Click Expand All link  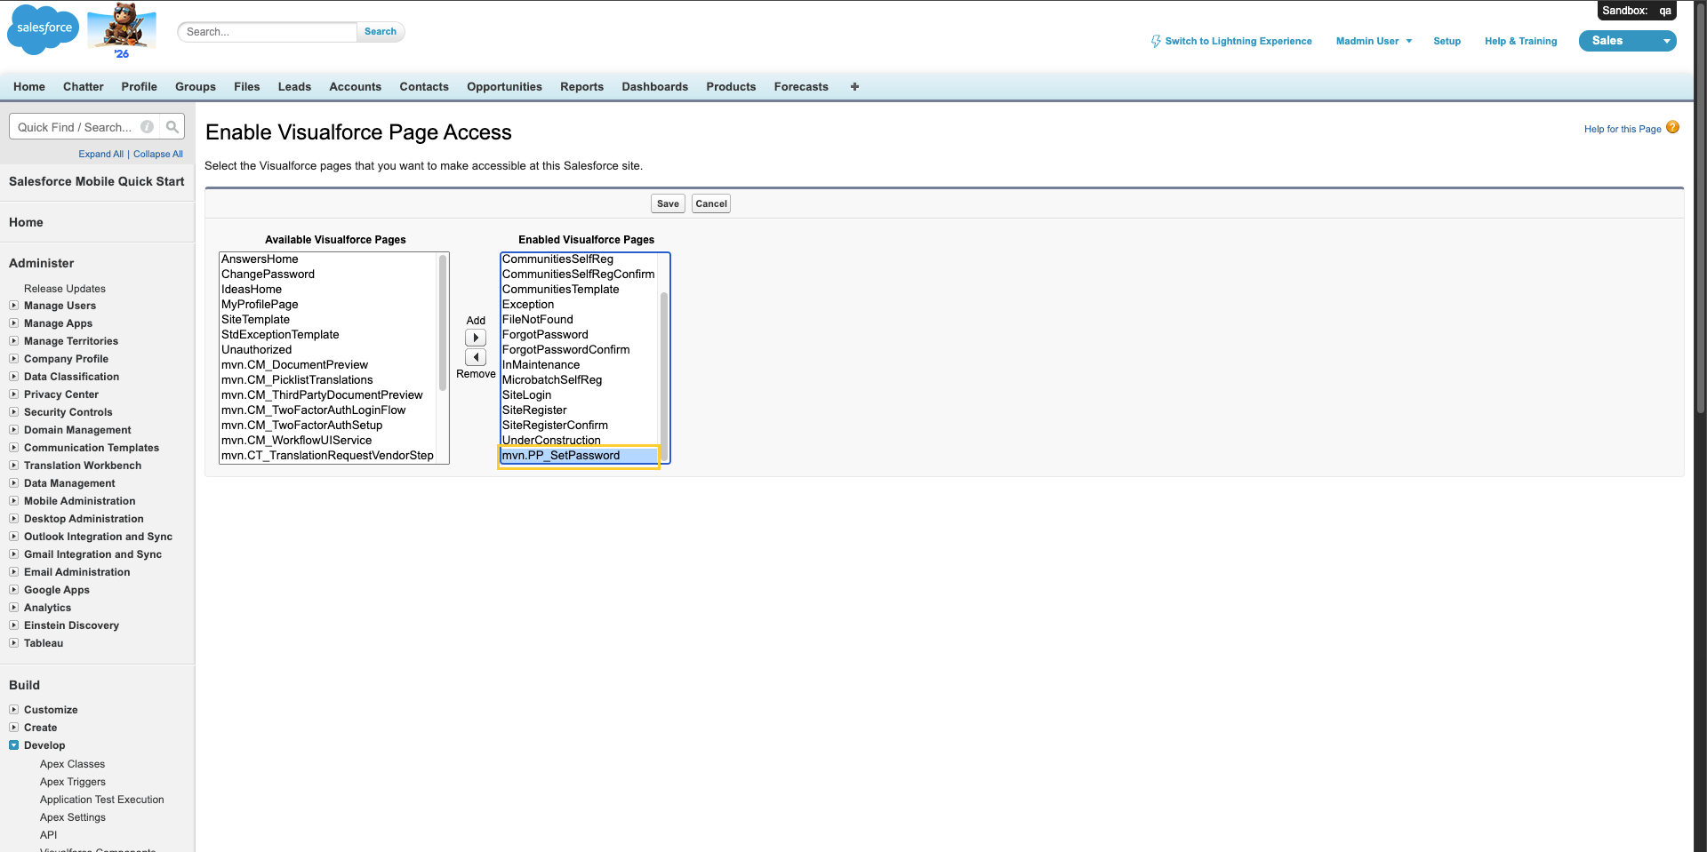(100, 154)
